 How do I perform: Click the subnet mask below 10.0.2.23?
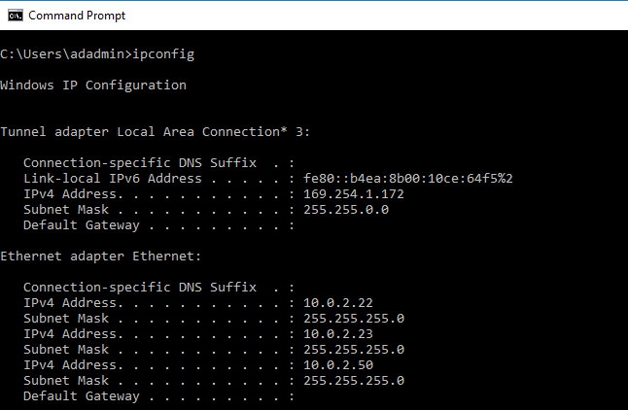[353, 349]
